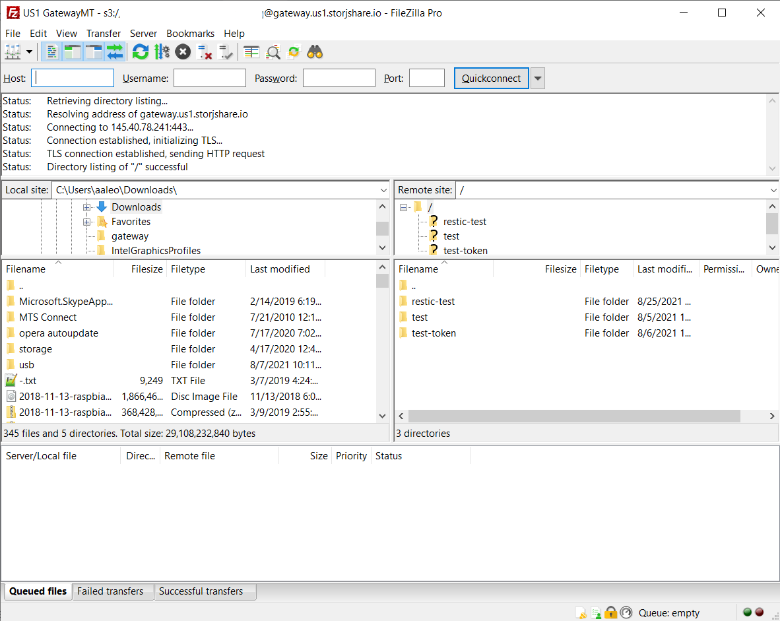The image size is (780, 621).
Task: Reconnect to the last used server
Action: pyautogui.click(x=225, y=51)
